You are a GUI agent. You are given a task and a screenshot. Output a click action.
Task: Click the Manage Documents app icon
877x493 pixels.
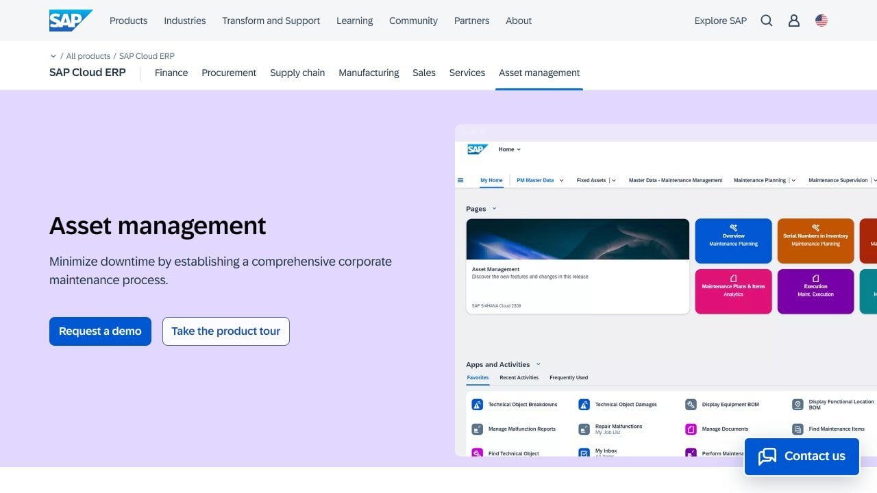click(691, 429)
